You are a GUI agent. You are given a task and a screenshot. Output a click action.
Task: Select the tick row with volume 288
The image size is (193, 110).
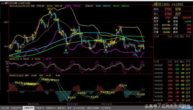(x=173, y=77)
